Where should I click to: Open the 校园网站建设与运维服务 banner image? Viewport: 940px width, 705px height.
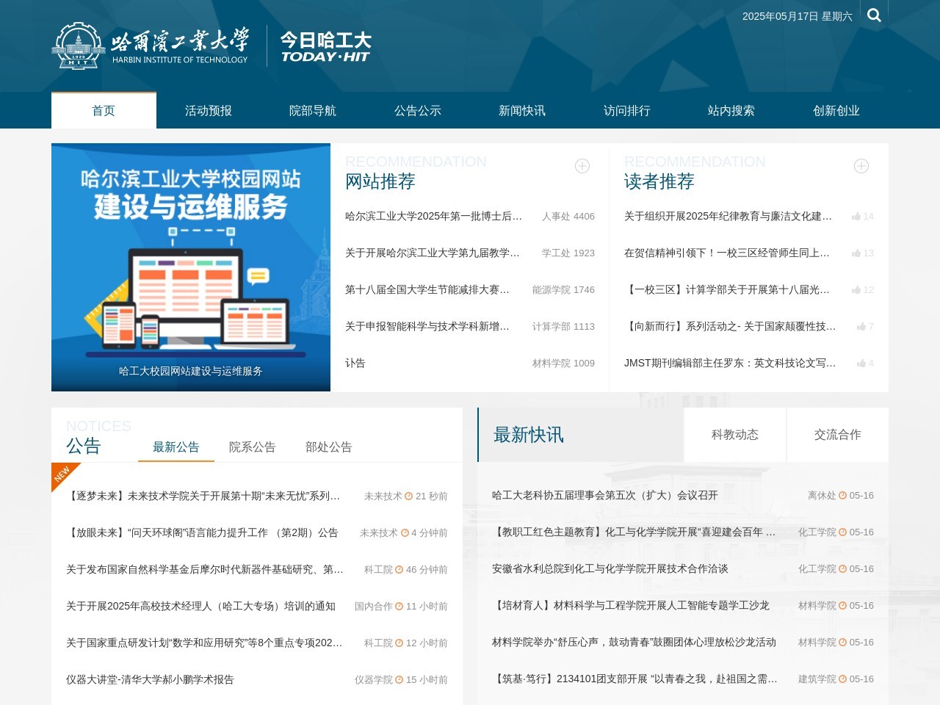[191, 267]
